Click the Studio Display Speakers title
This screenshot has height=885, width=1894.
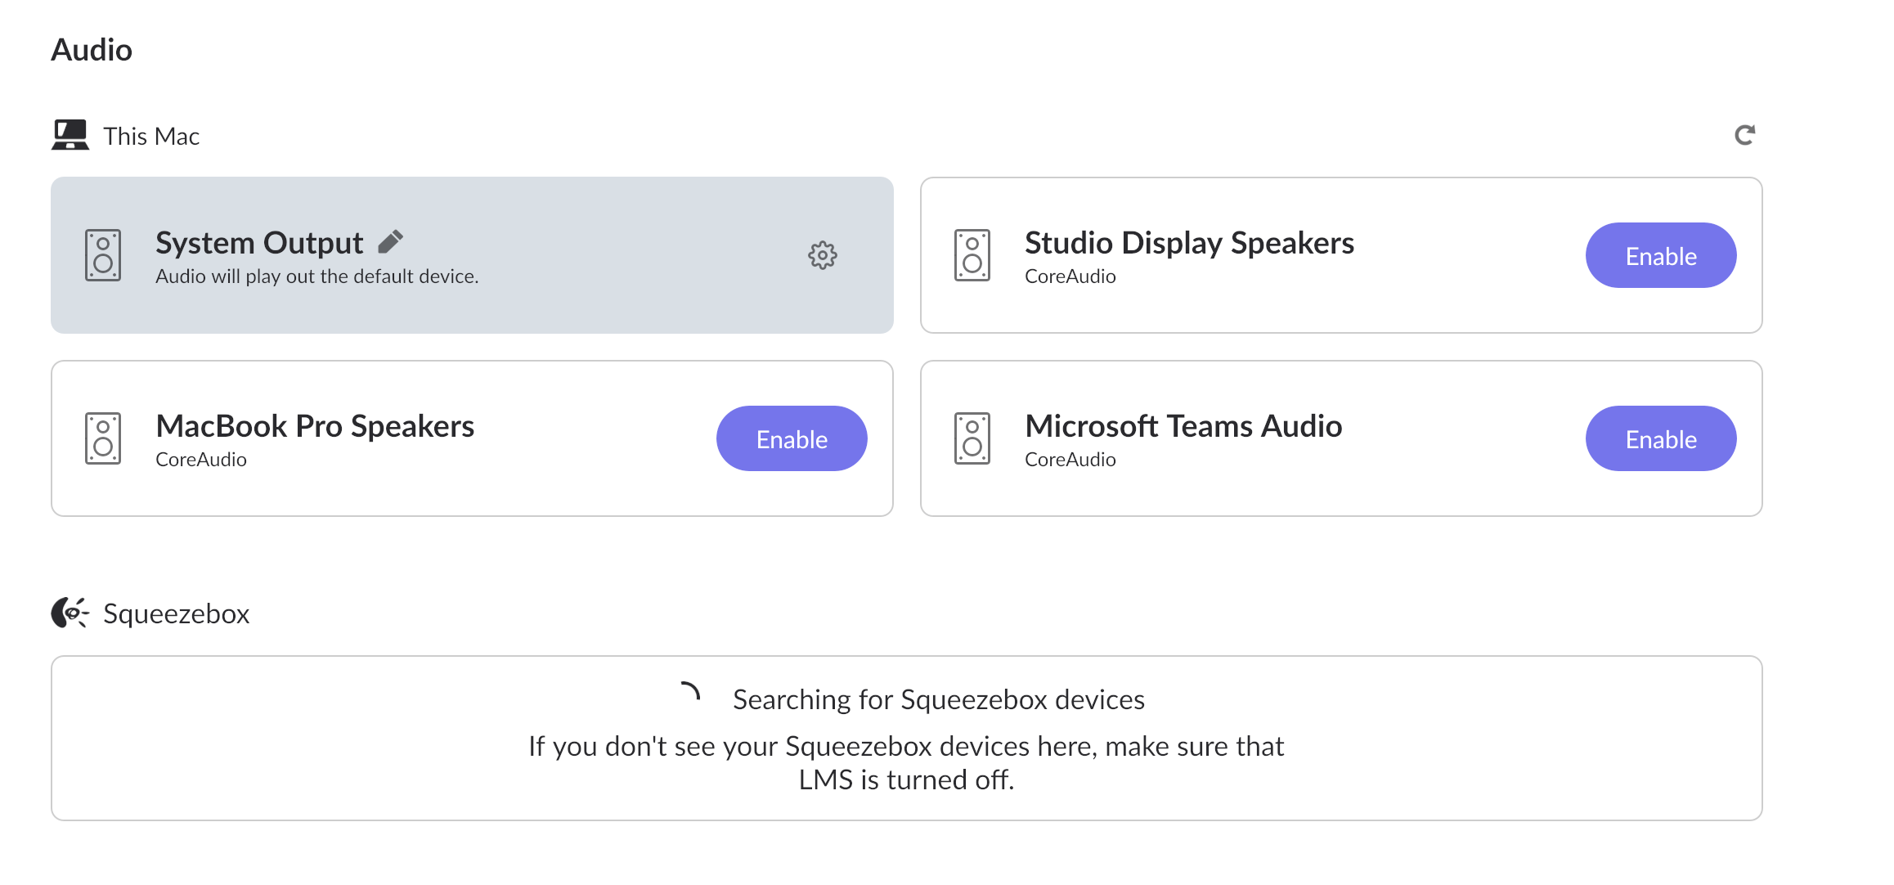[x=1189, y=243]
